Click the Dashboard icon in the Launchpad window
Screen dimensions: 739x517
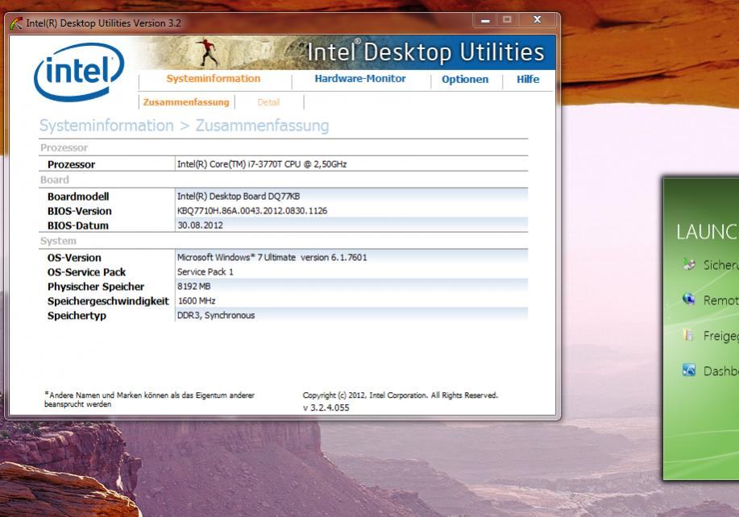[x=688, y=370]
